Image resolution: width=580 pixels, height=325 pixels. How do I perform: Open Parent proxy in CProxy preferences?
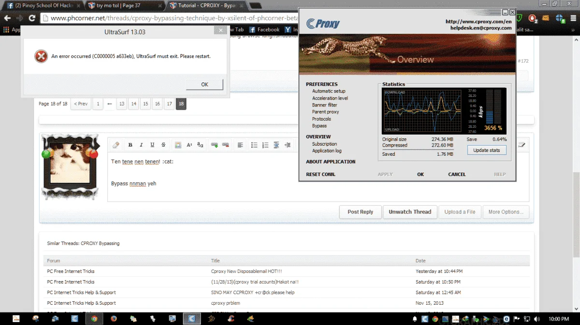pos(325,112)
